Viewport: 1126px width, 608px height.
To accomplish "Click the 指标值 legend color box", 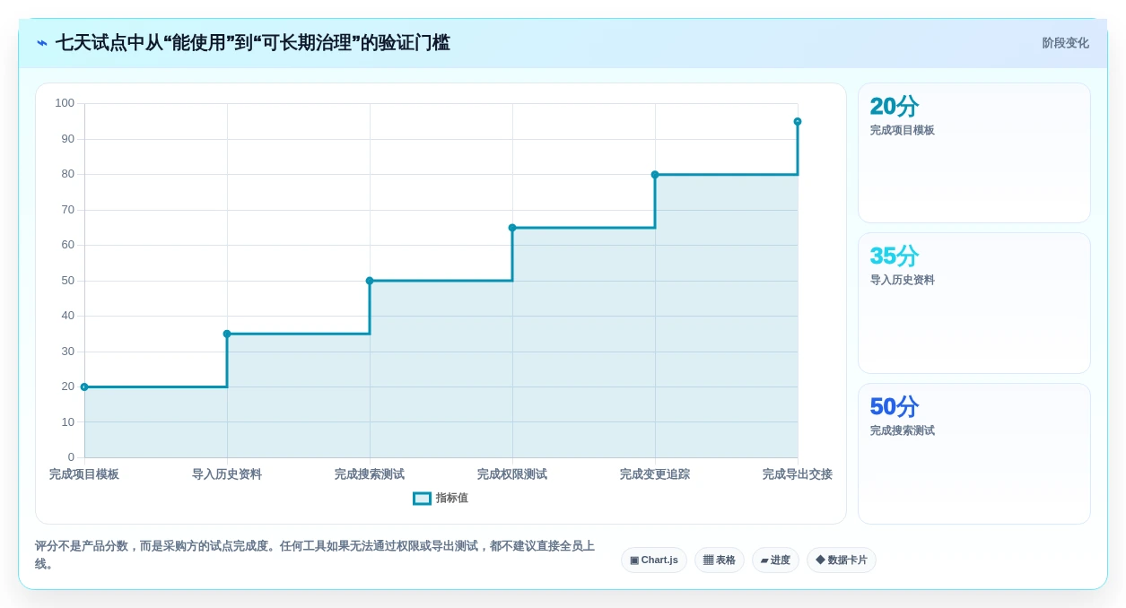I will 422,498.
